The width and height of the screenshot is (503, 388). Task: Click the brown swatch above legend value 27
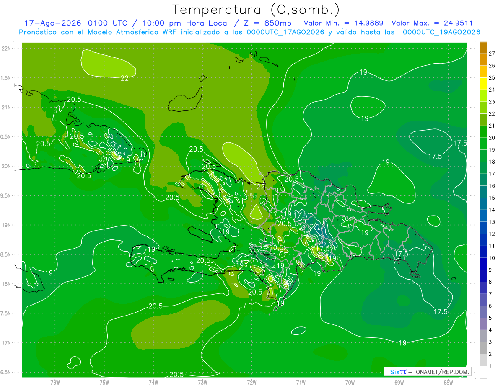pos(483,48)
